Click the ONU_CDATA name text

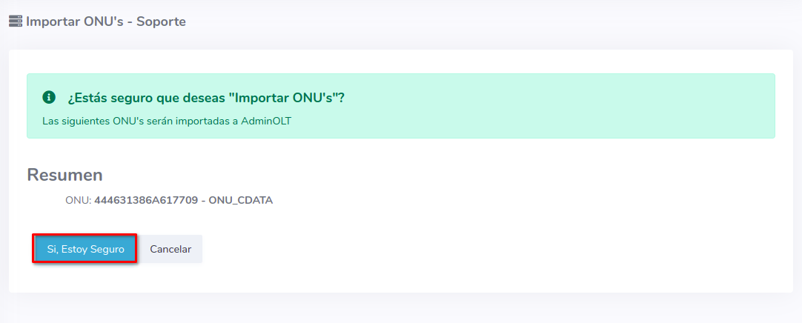[x=240, y=200]
